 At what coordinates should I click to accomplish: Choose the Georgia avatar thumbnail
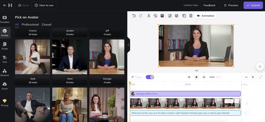tap(107, 57)
